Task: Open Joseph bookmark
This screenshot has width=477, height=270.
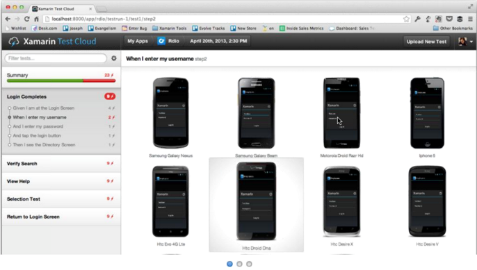Action: (x=73, y=28)
